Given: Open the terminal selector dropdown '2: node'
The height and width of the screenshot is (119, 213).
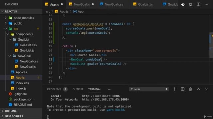Looking at the screenshot, I should click(x=149, y=89).
